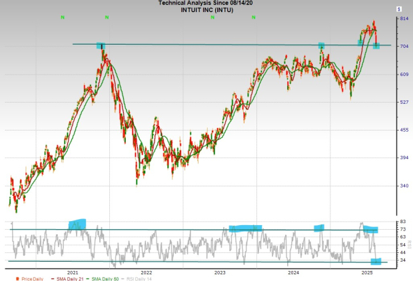The image size is (413, 281).
Task: Click the leftmost green N marker
Action: coord(62,17)
